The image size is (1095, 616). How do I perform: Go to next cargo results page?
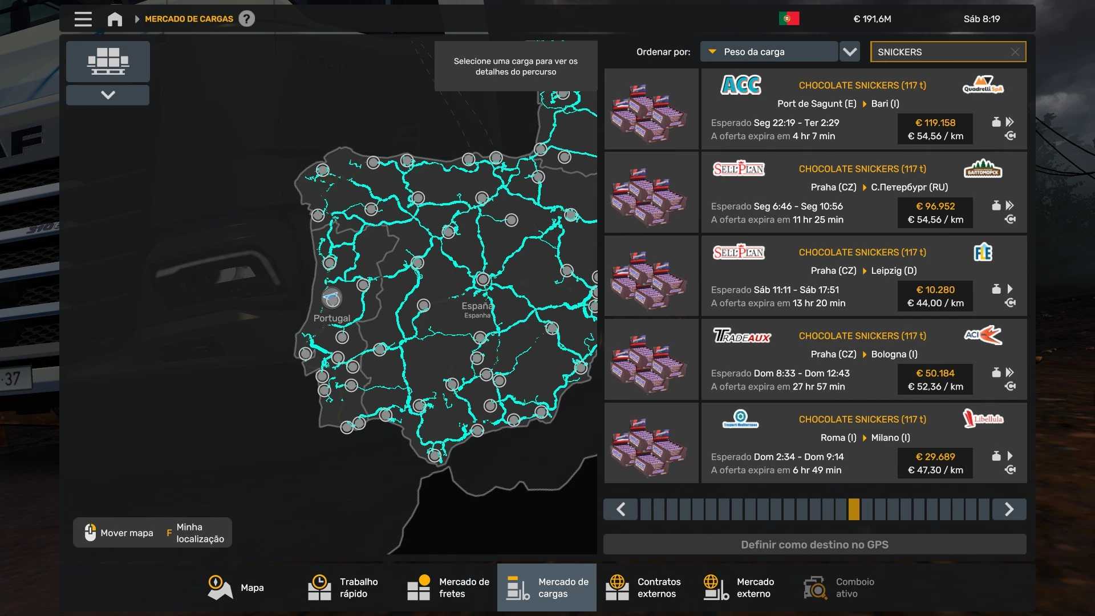click(x=1009, y=509)
